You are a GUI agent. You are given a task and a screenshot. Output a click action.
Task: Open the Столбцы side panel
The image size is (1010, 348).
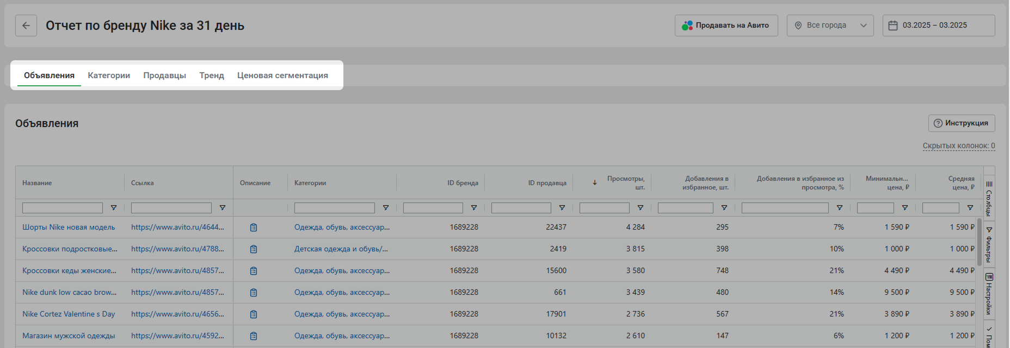pyautogui.click(x=989, y=198)
